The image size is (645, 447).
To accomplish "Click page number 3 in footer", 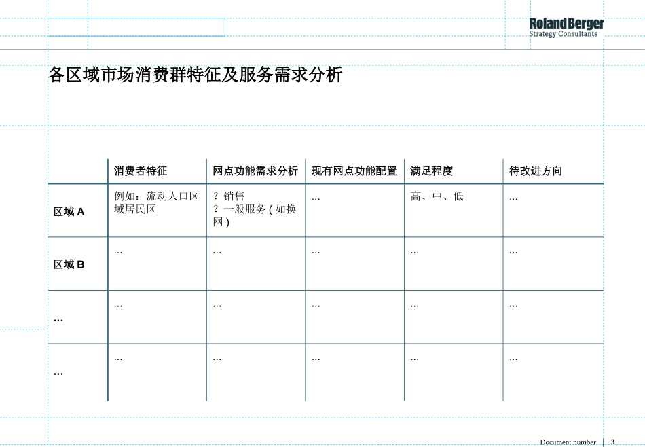I will point(612,442).
